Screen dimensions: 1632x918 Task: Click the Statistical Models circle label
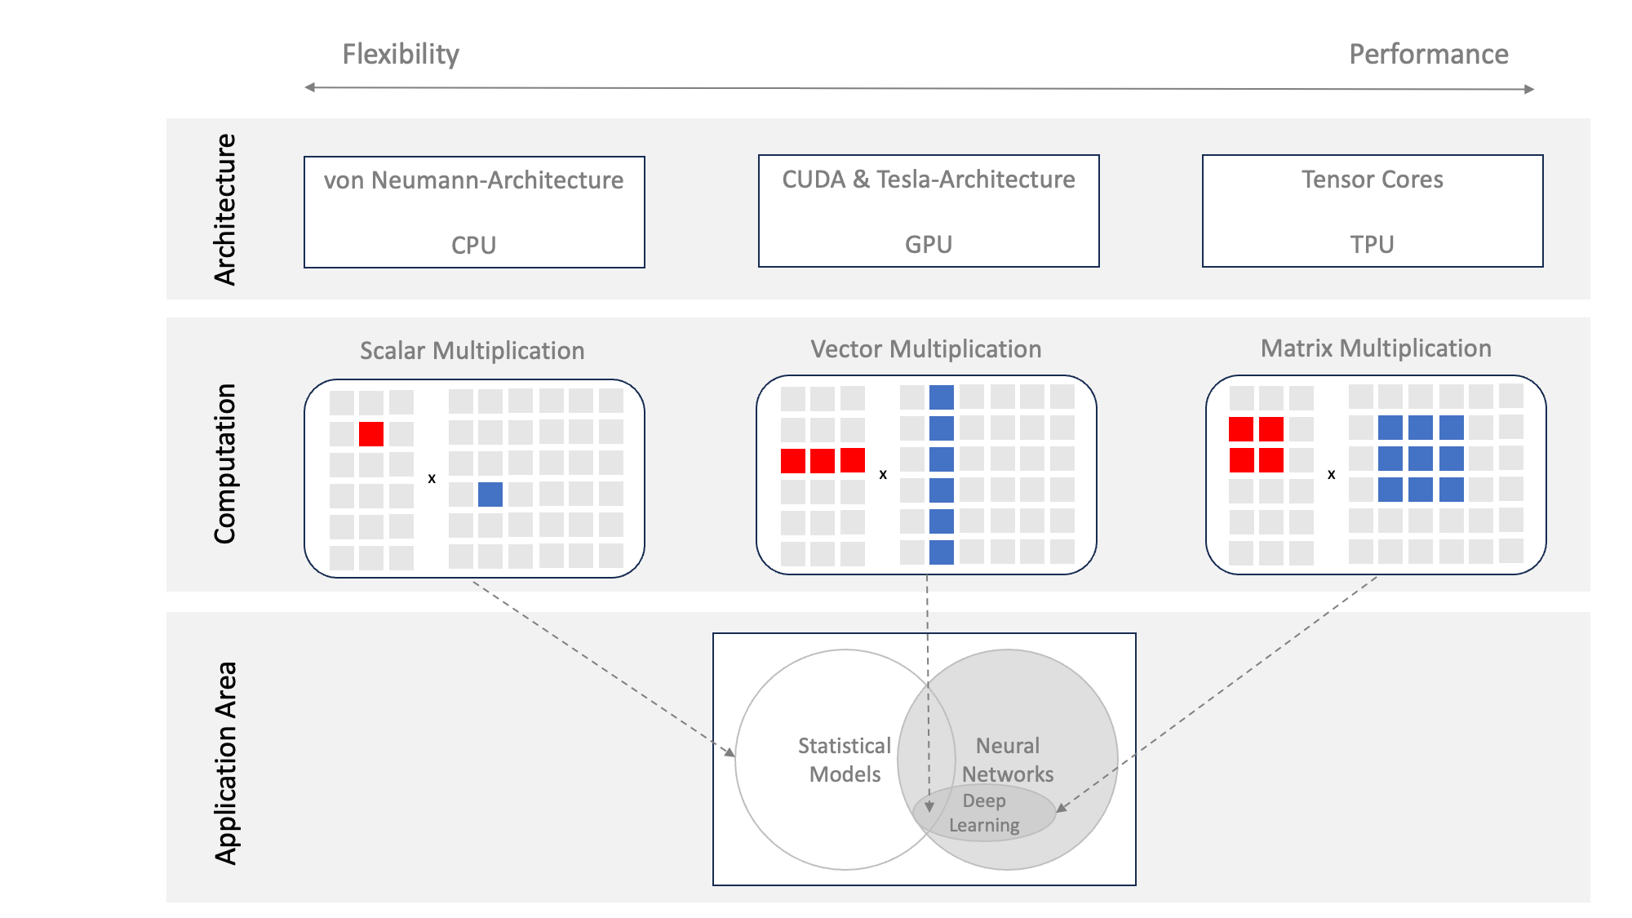(845, 760)
